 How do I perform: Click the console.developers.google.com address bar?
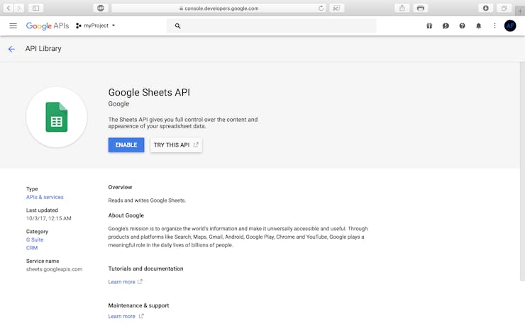(219, 9)
